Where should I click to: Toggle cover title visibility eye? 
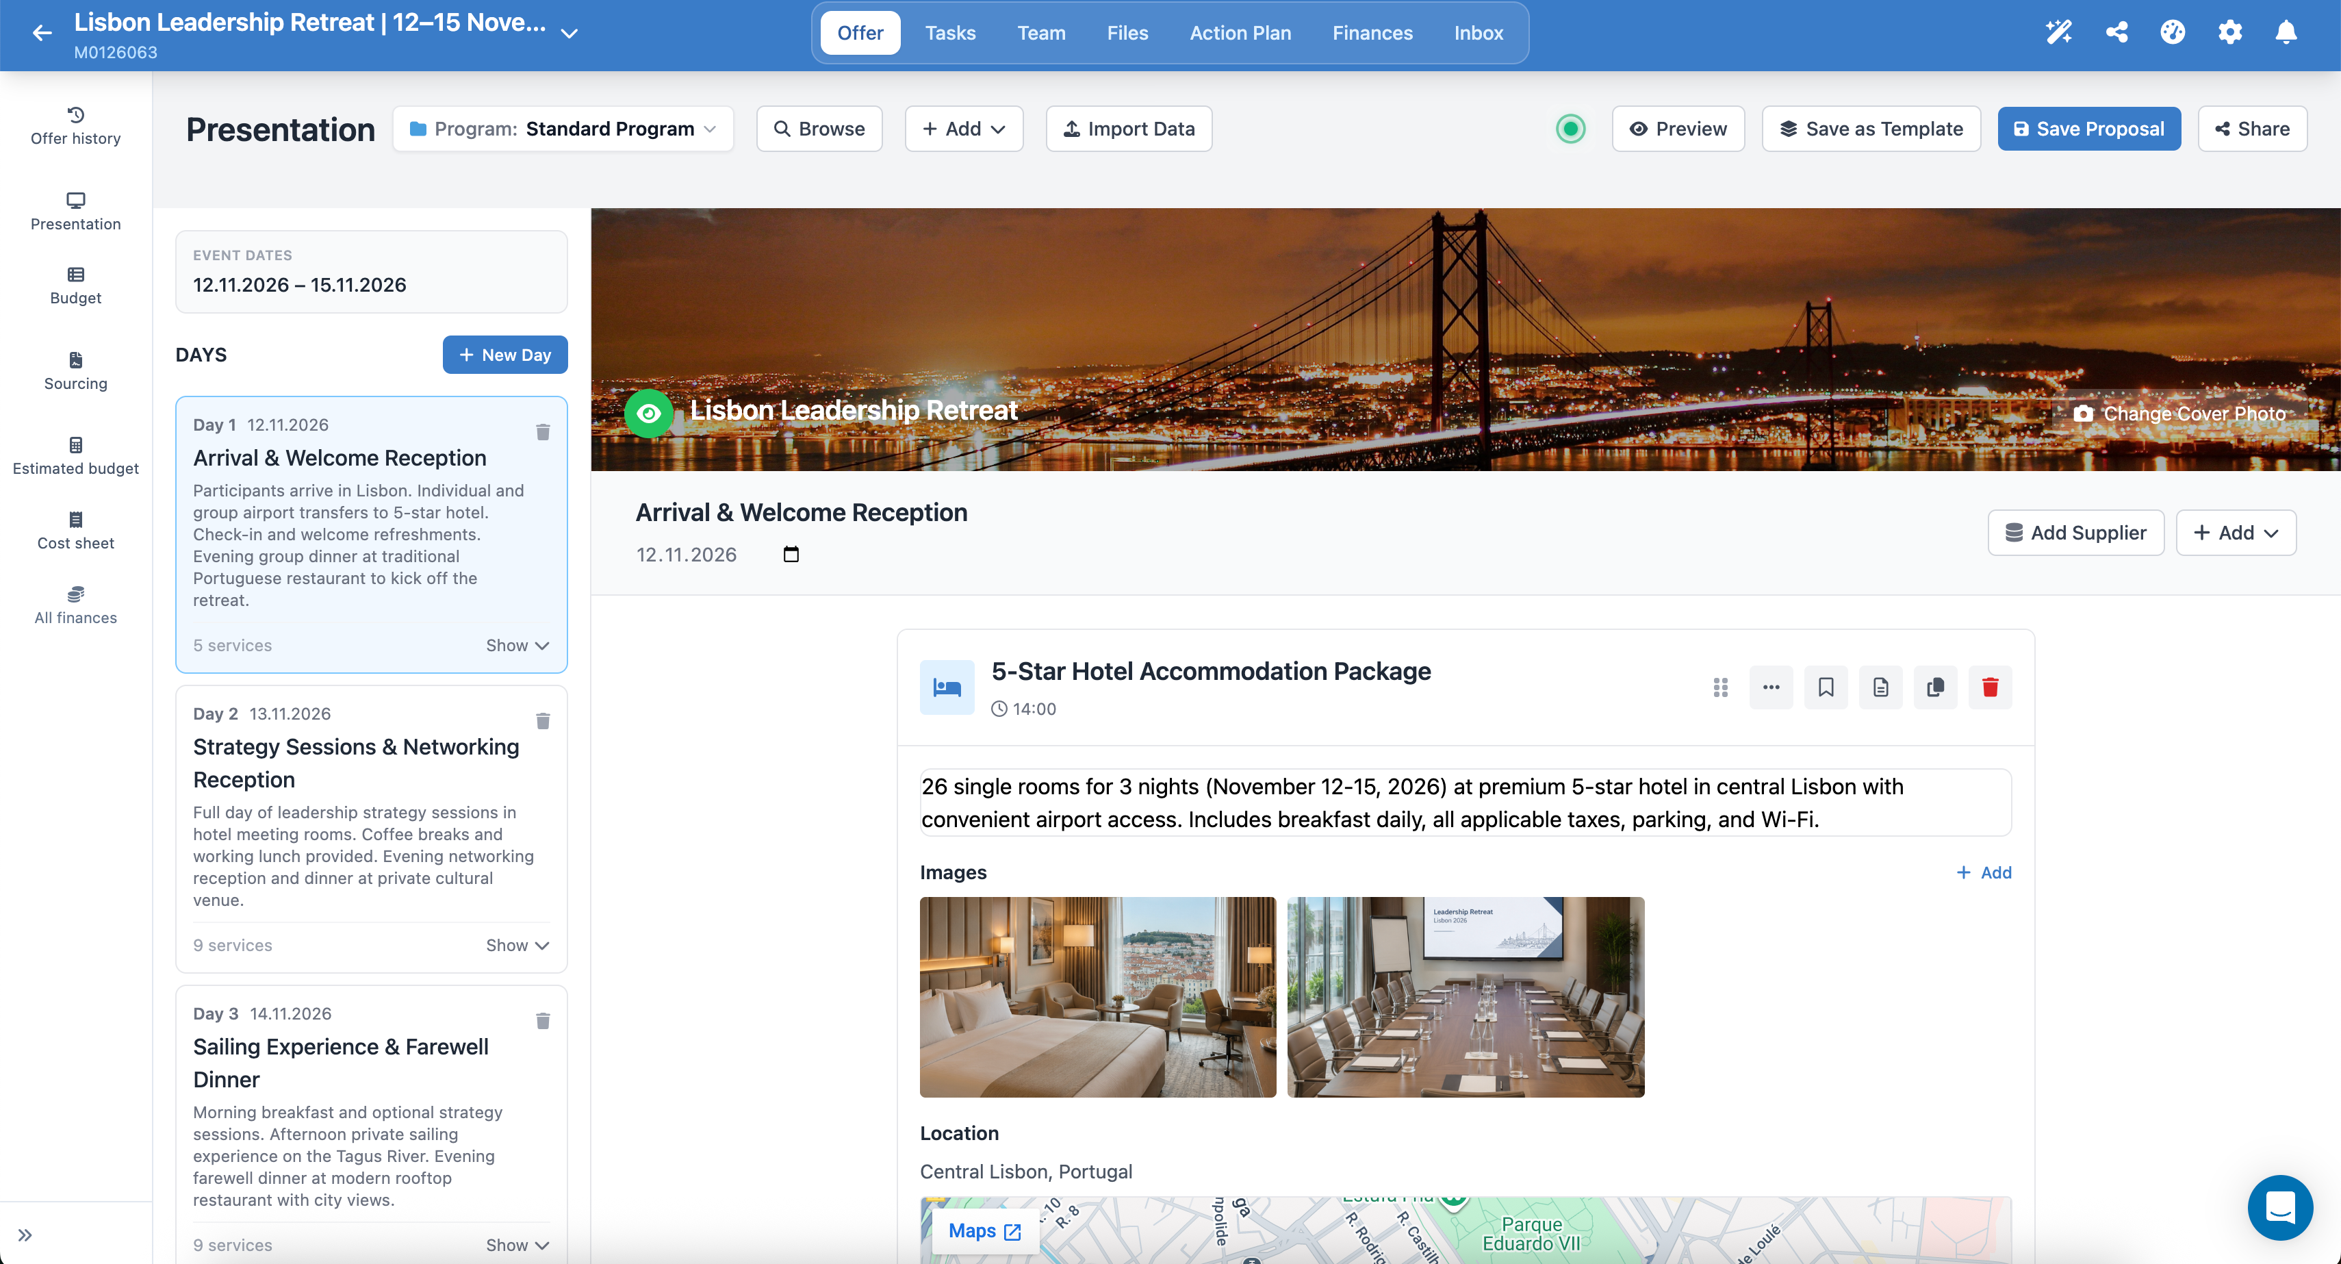click(649, 413)
